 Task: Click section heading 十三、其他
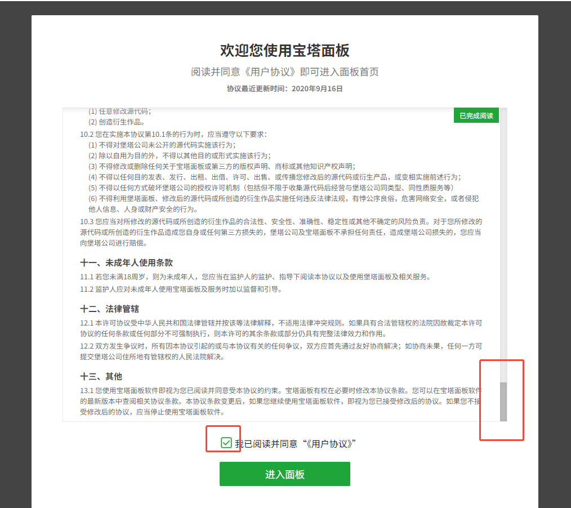[101, 376]
